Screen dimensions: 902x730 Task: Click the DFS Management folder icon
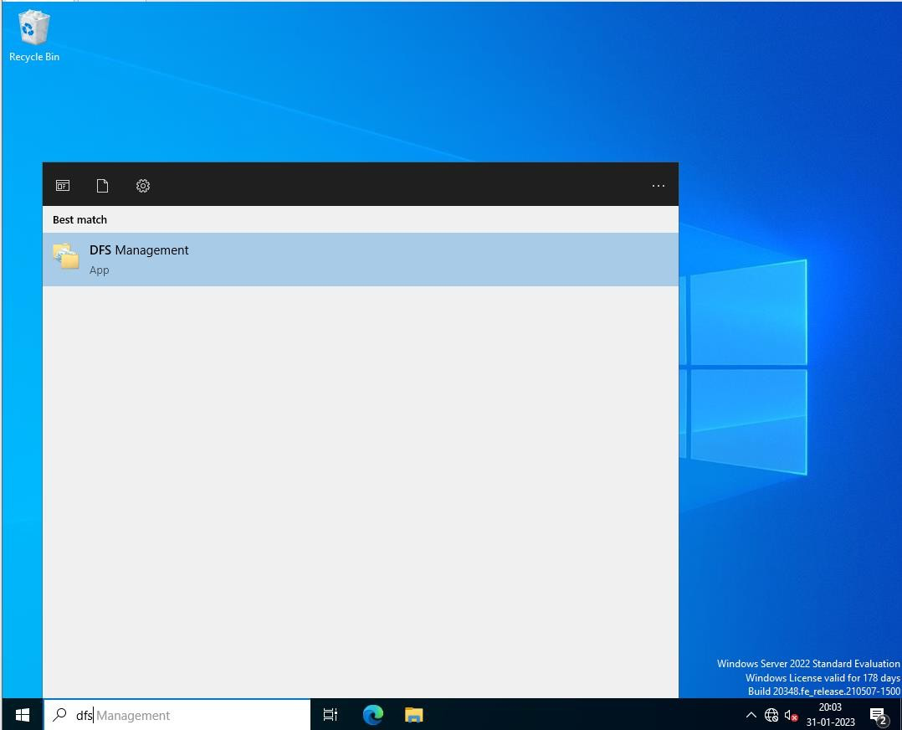[66, 256]
